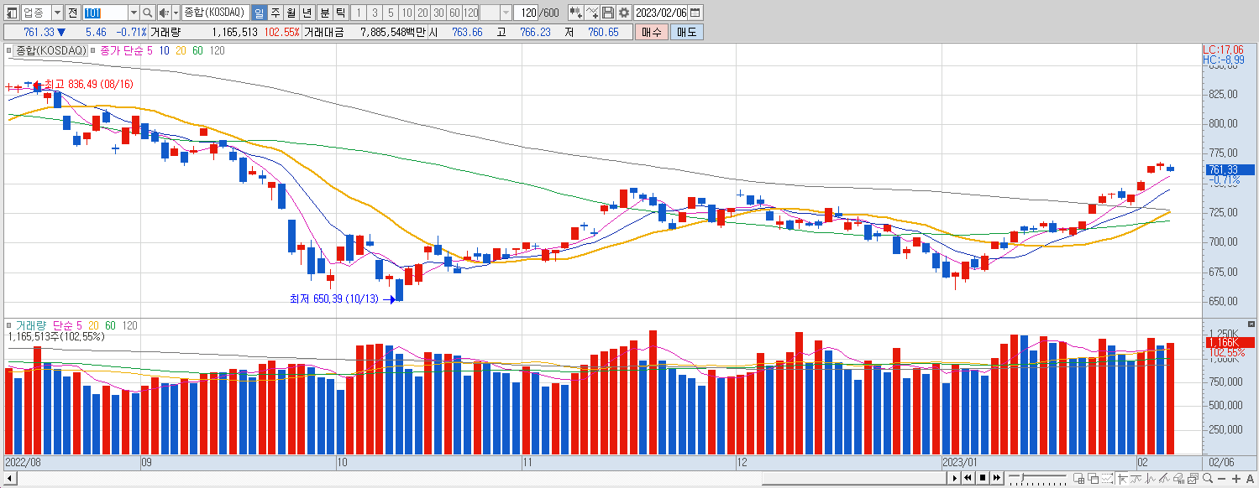
Task: Select the 월 monthly chart period
Action: pos(291,13)
